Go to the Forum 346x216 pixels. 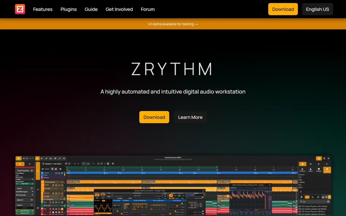tap(148, 9)
